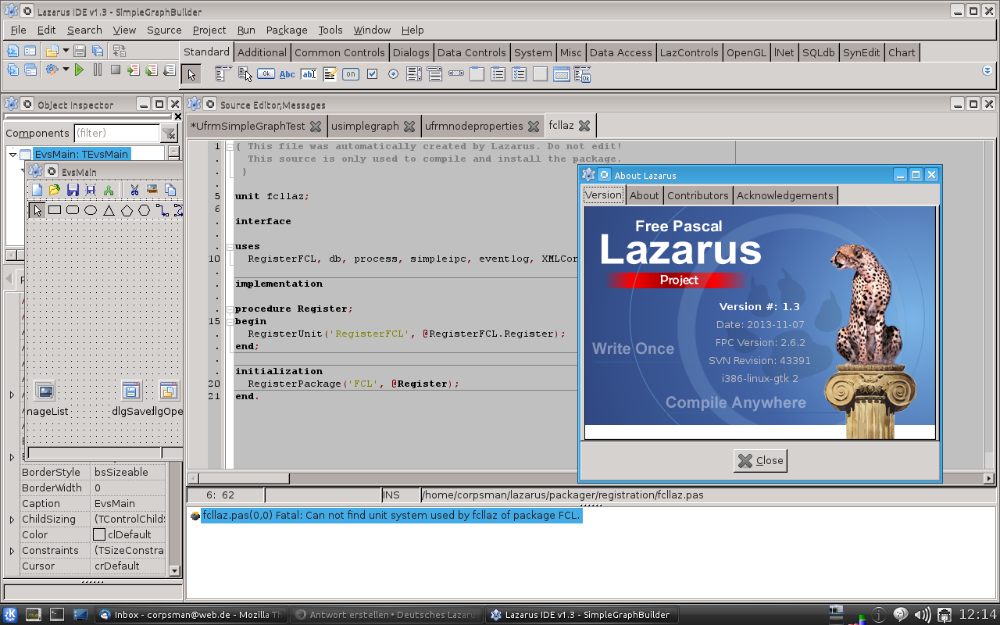Select the TComboBox component icon
The width and height of the screenshot is (1000, 625).
[435, 74]
